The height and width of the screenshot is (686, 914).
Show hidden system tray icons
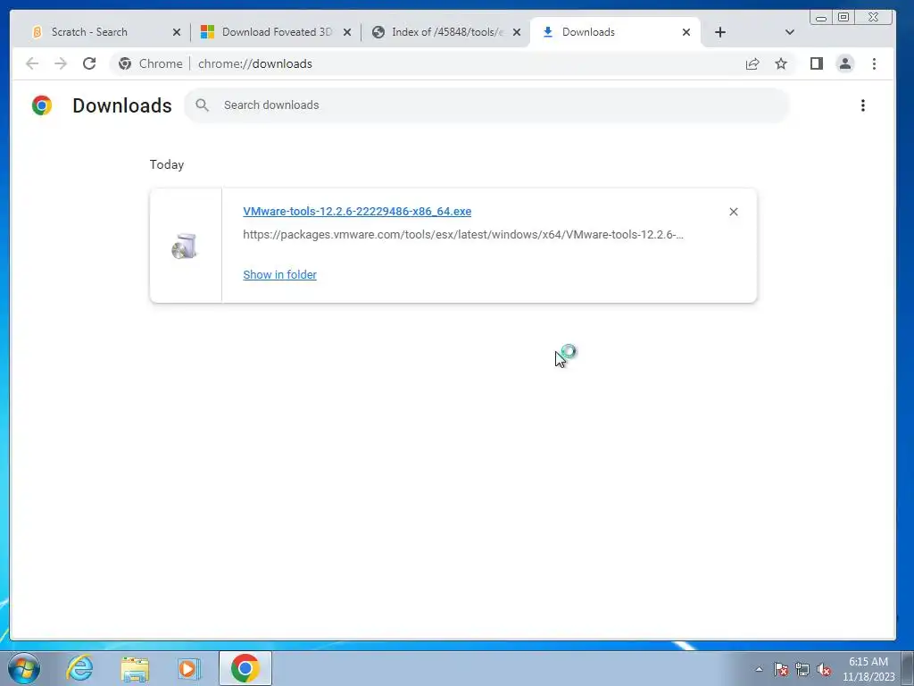point(759,669)
